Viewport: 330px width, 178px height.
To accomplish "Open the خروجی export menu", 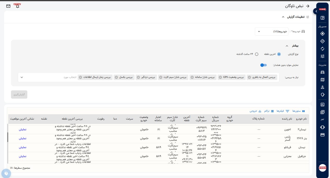I will 255,111.
